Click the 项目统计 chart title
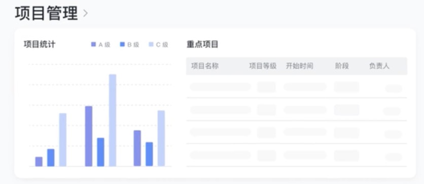Screen dimensions: 424x184 point(40,44)
